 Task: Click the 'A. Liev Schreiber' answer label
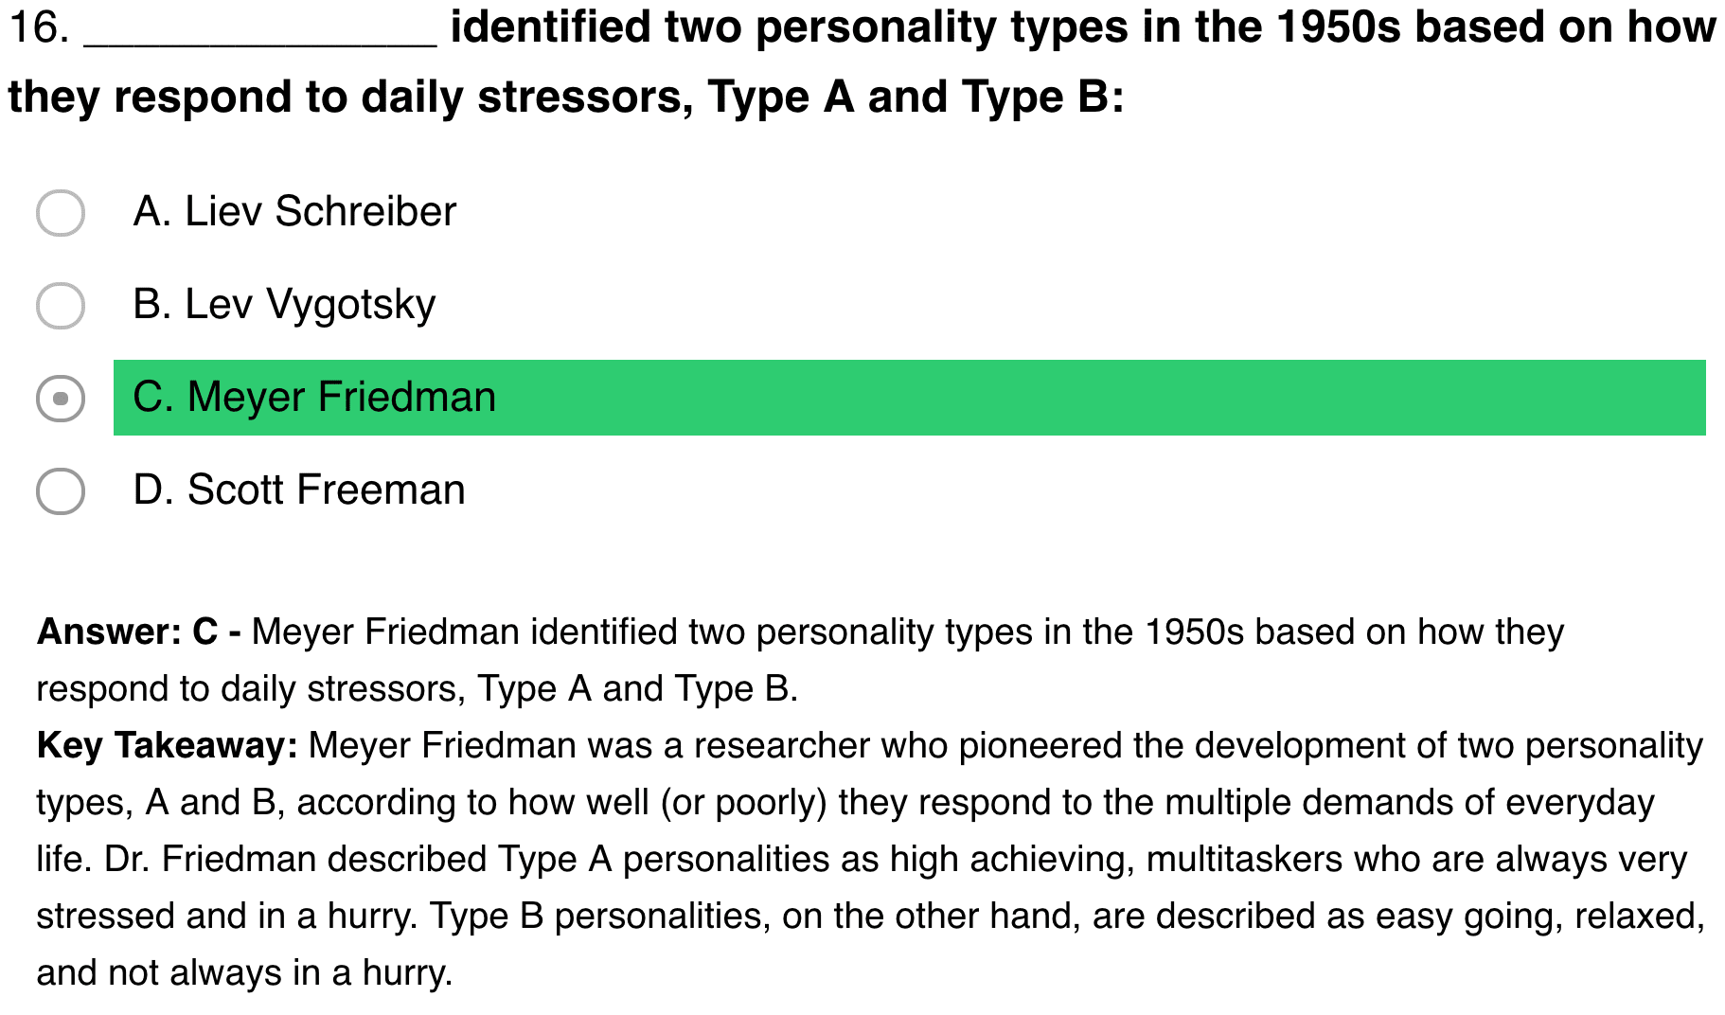pos(294,211)
